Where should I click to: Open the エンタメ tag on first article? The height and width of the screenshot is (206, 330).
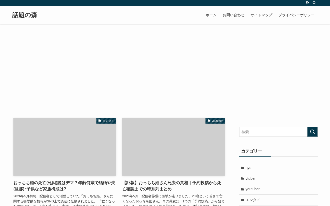(x=106, y=121)
